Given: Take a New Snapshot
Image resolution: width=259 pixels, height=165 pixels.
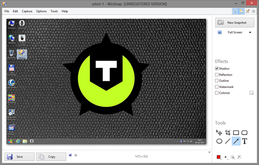Looking at the screenshot, I should pyautogui.click(x=235, y=23).
